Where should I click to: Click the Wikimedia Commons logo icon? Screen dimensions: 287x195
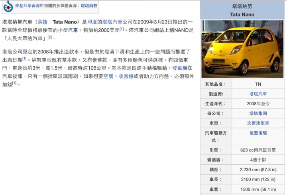[8, 6]
